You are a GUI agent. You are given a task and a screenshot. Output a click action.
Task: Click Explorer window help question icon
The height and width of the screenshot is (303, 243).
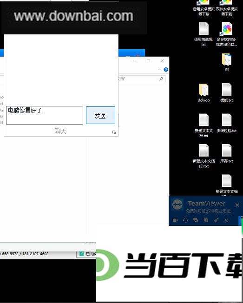coord(166,70)
